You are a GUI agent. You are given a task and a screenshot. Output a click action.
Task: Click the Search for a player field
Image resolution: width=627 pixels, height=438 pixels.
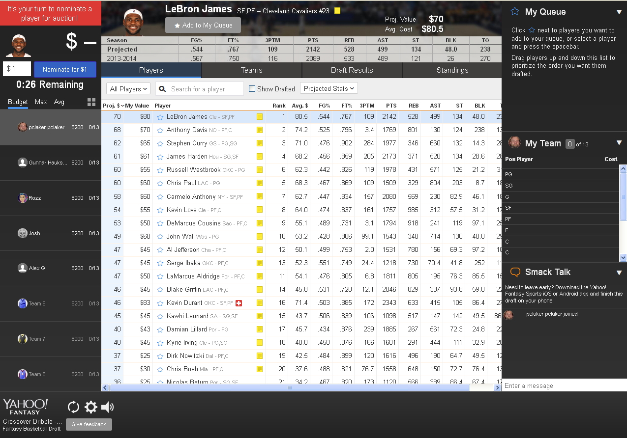point(205,89)
